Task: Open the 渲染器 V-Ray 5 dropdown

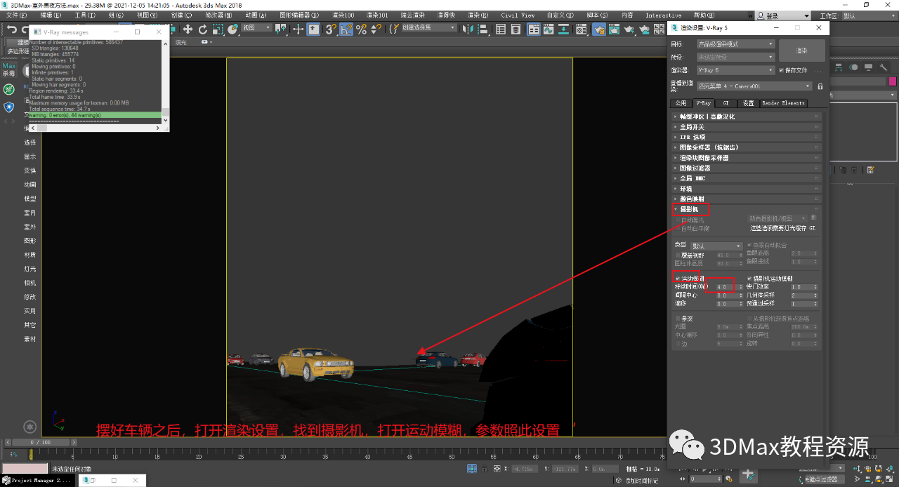Action: pyautogui.click(x=735, y=70)
